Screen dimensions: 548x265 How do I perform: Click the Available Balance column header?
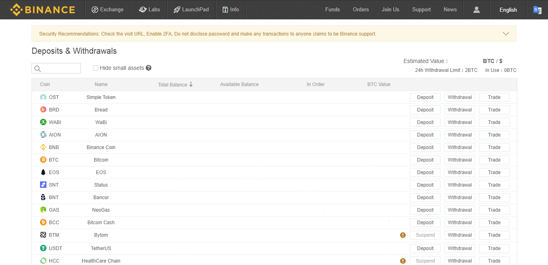tap(239, 84)
